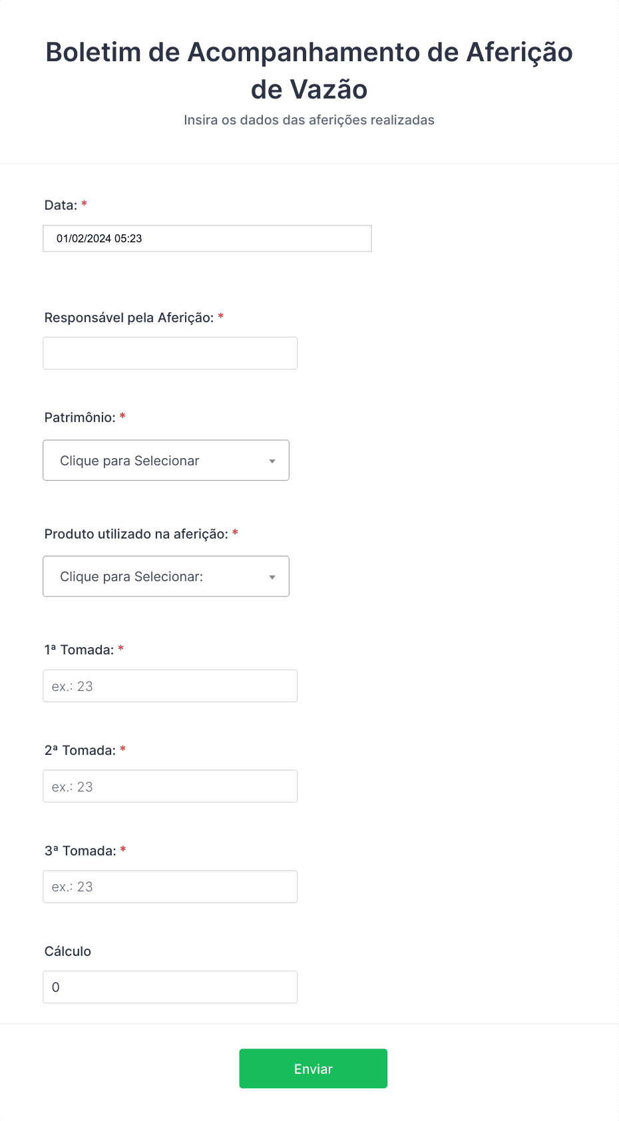Click the arrow icon in Patrimônio select
Image resolution: width=619 pixels, height=1121 pixels.
click(x=272, y=461)
